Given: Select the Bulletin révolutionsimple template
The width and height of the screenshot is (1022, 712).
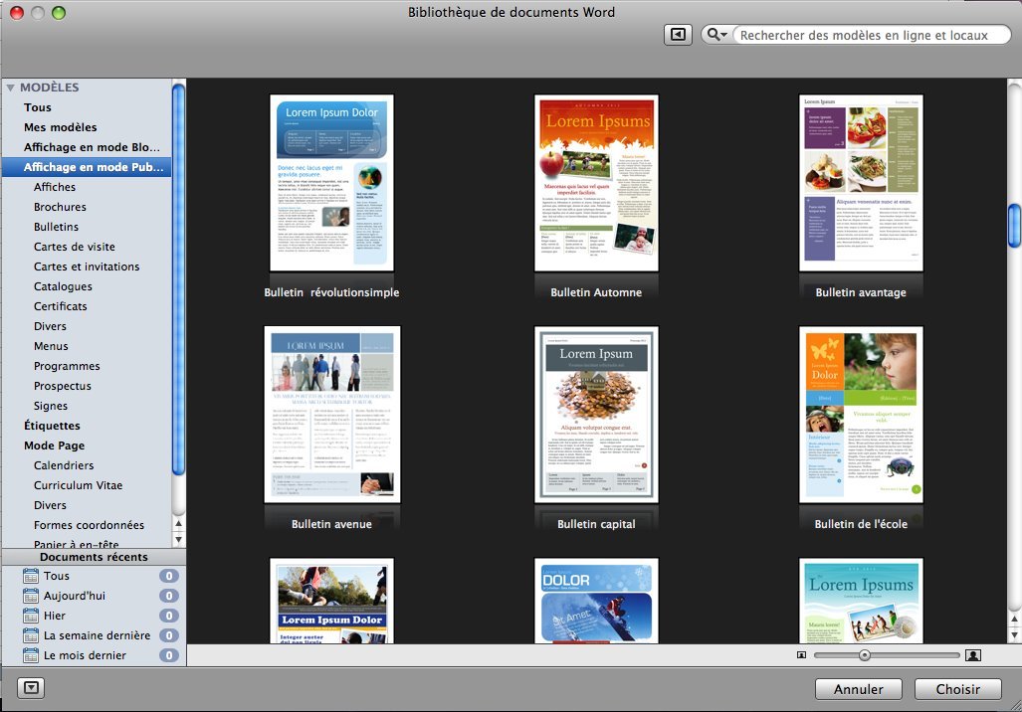Looking at the screenshot, I should click(x=331, y=183).
